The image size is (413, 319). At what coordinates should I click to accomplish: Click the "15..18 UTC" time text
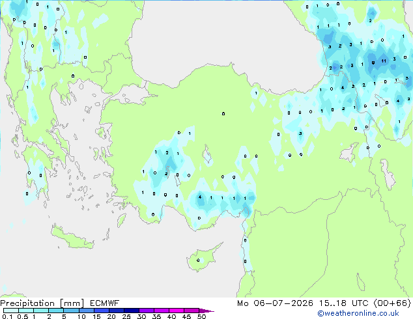(x=343, y=303)
